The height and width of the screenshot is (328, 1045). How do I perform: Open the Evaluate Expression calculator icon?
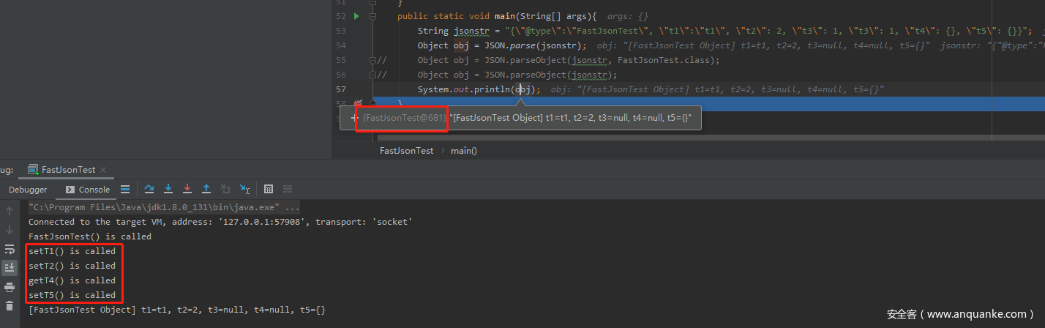pyautogui.click(x=269, y=189)
